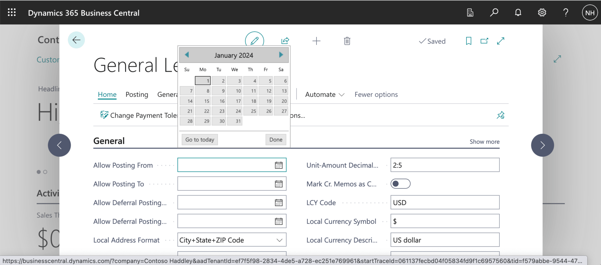Expand the Automate menu
Image resolution: width=601 pixels, height=265 pixels.
[x=324, y=95]
